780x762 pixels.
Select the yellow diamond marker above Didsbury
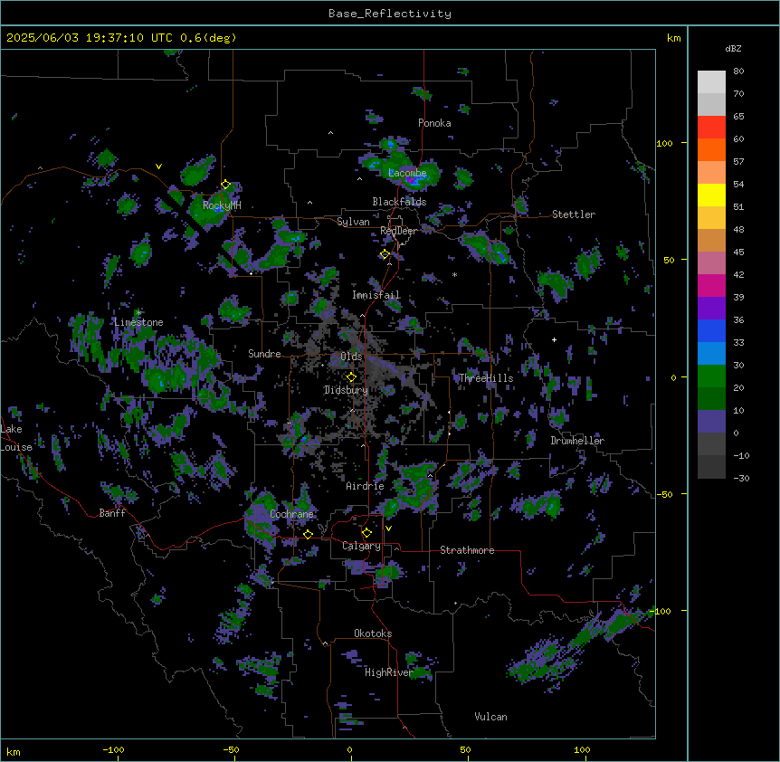(351, 377)
